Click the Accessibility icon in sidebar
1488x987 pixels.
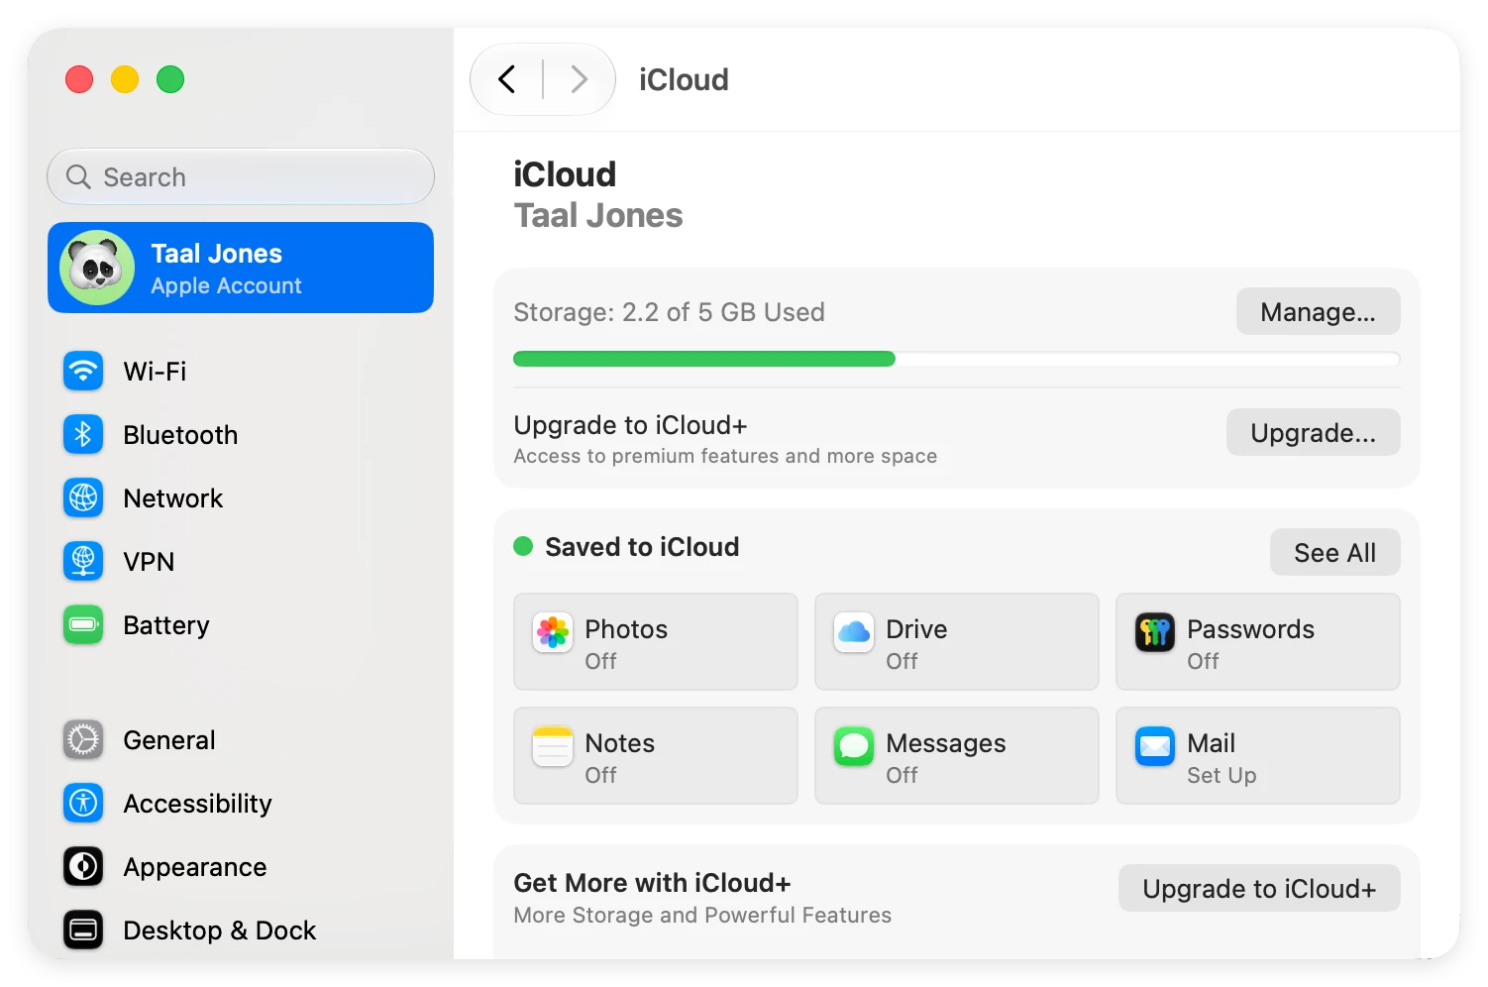pos(83,804)
